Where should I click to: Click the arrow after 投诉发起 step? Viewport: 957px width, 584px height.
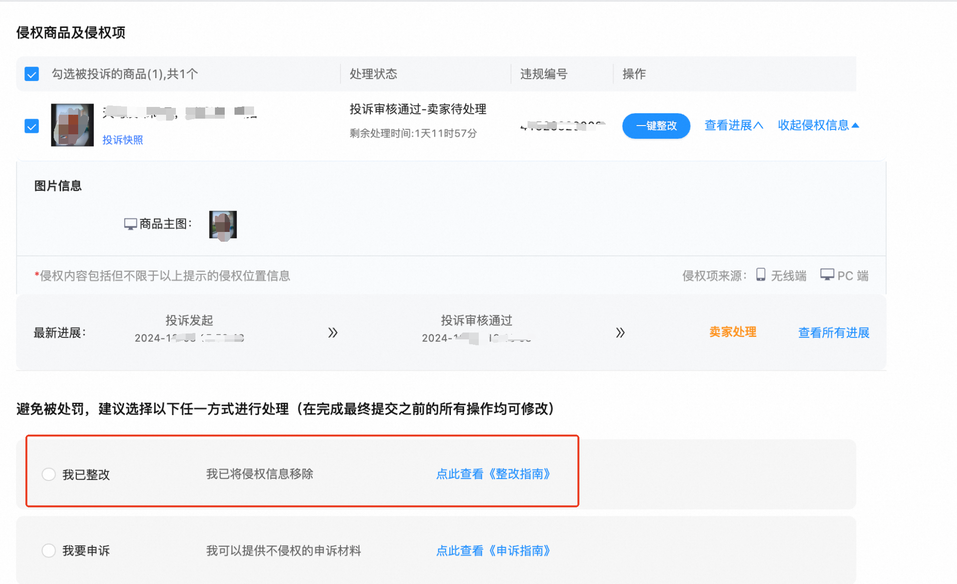coord(333,333)
